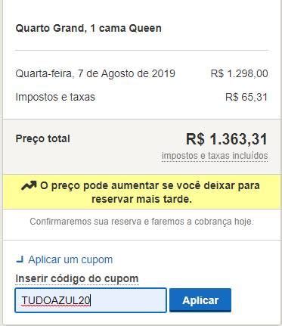
Task: Click the Impostos e taxas row label
Action: 55,97
